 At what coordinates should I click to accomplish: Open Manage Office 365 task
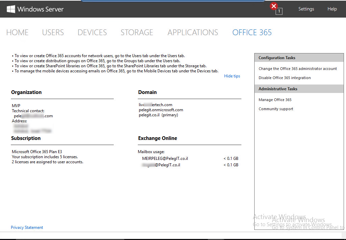pos(275,100)
